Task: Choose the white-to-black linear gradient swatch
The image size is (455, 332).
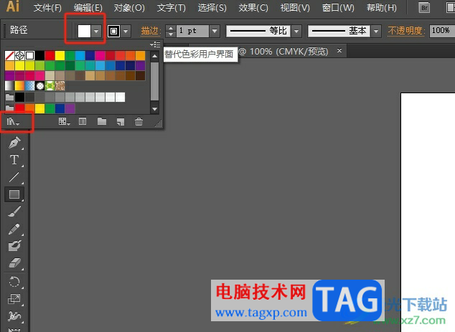Action: pos(9,86)
